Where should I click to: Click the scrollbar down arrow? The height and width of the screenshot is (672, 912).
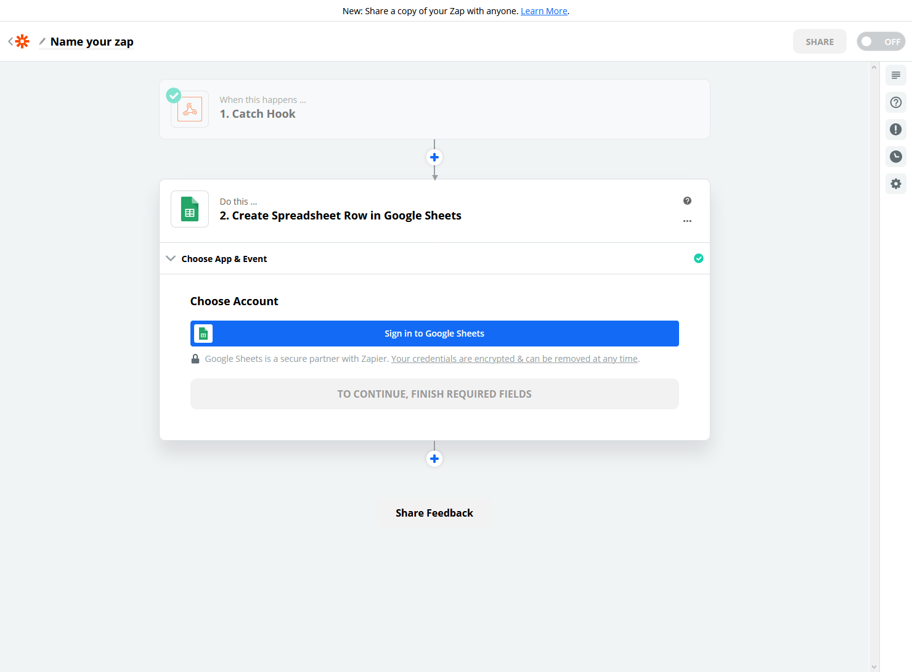pos(874,666)
